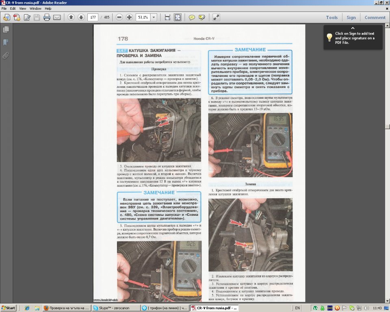Click the document close X below title bar
The image size is (390, 312).
387,9
